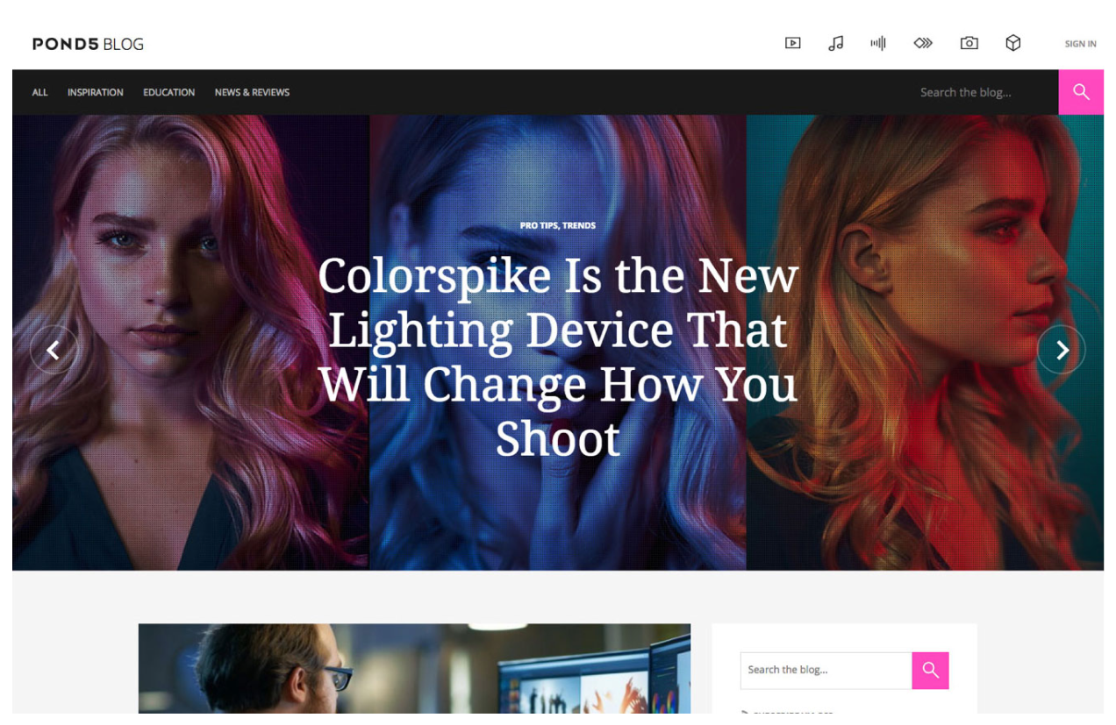Open the Colorspike article headline

558,357
